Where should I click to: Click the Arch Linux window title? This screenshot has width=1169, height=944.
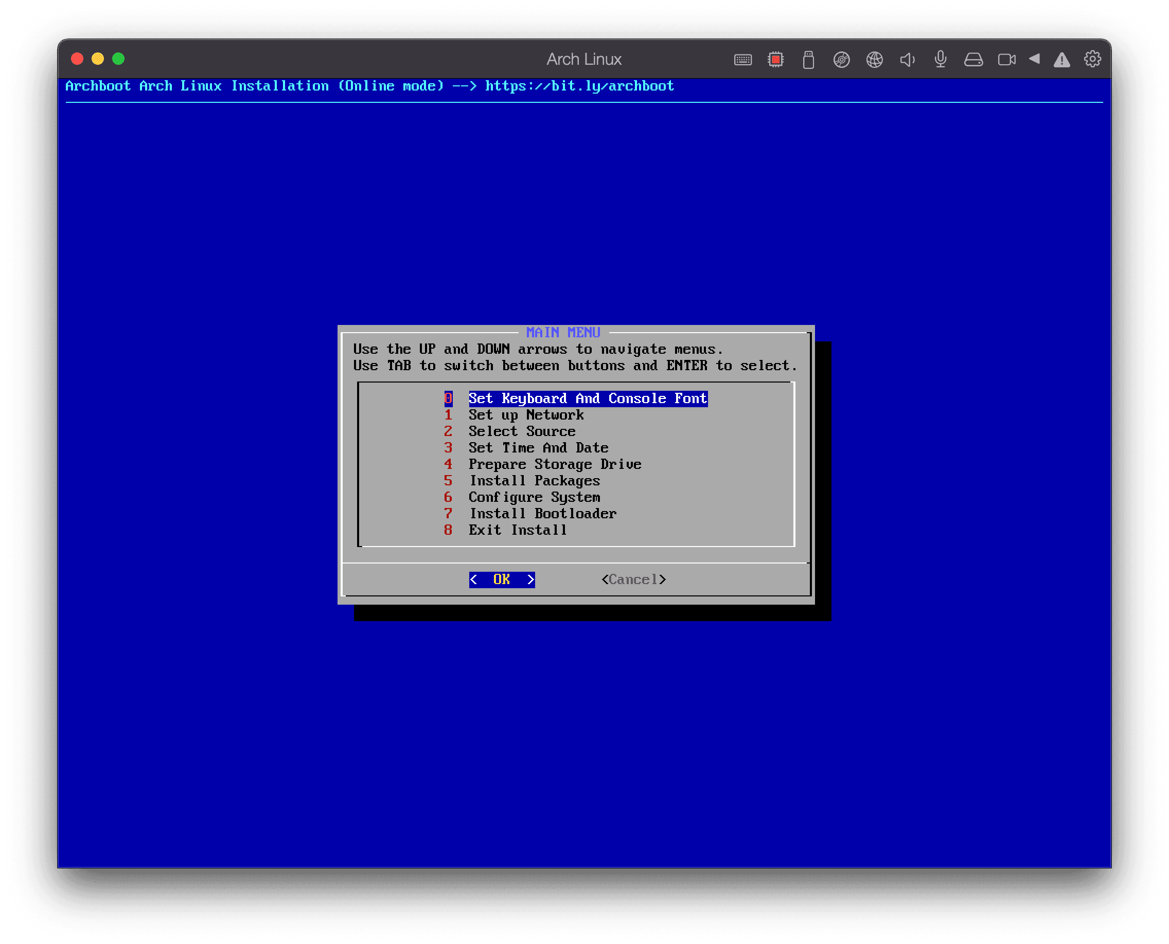click(x=584, y=59)
